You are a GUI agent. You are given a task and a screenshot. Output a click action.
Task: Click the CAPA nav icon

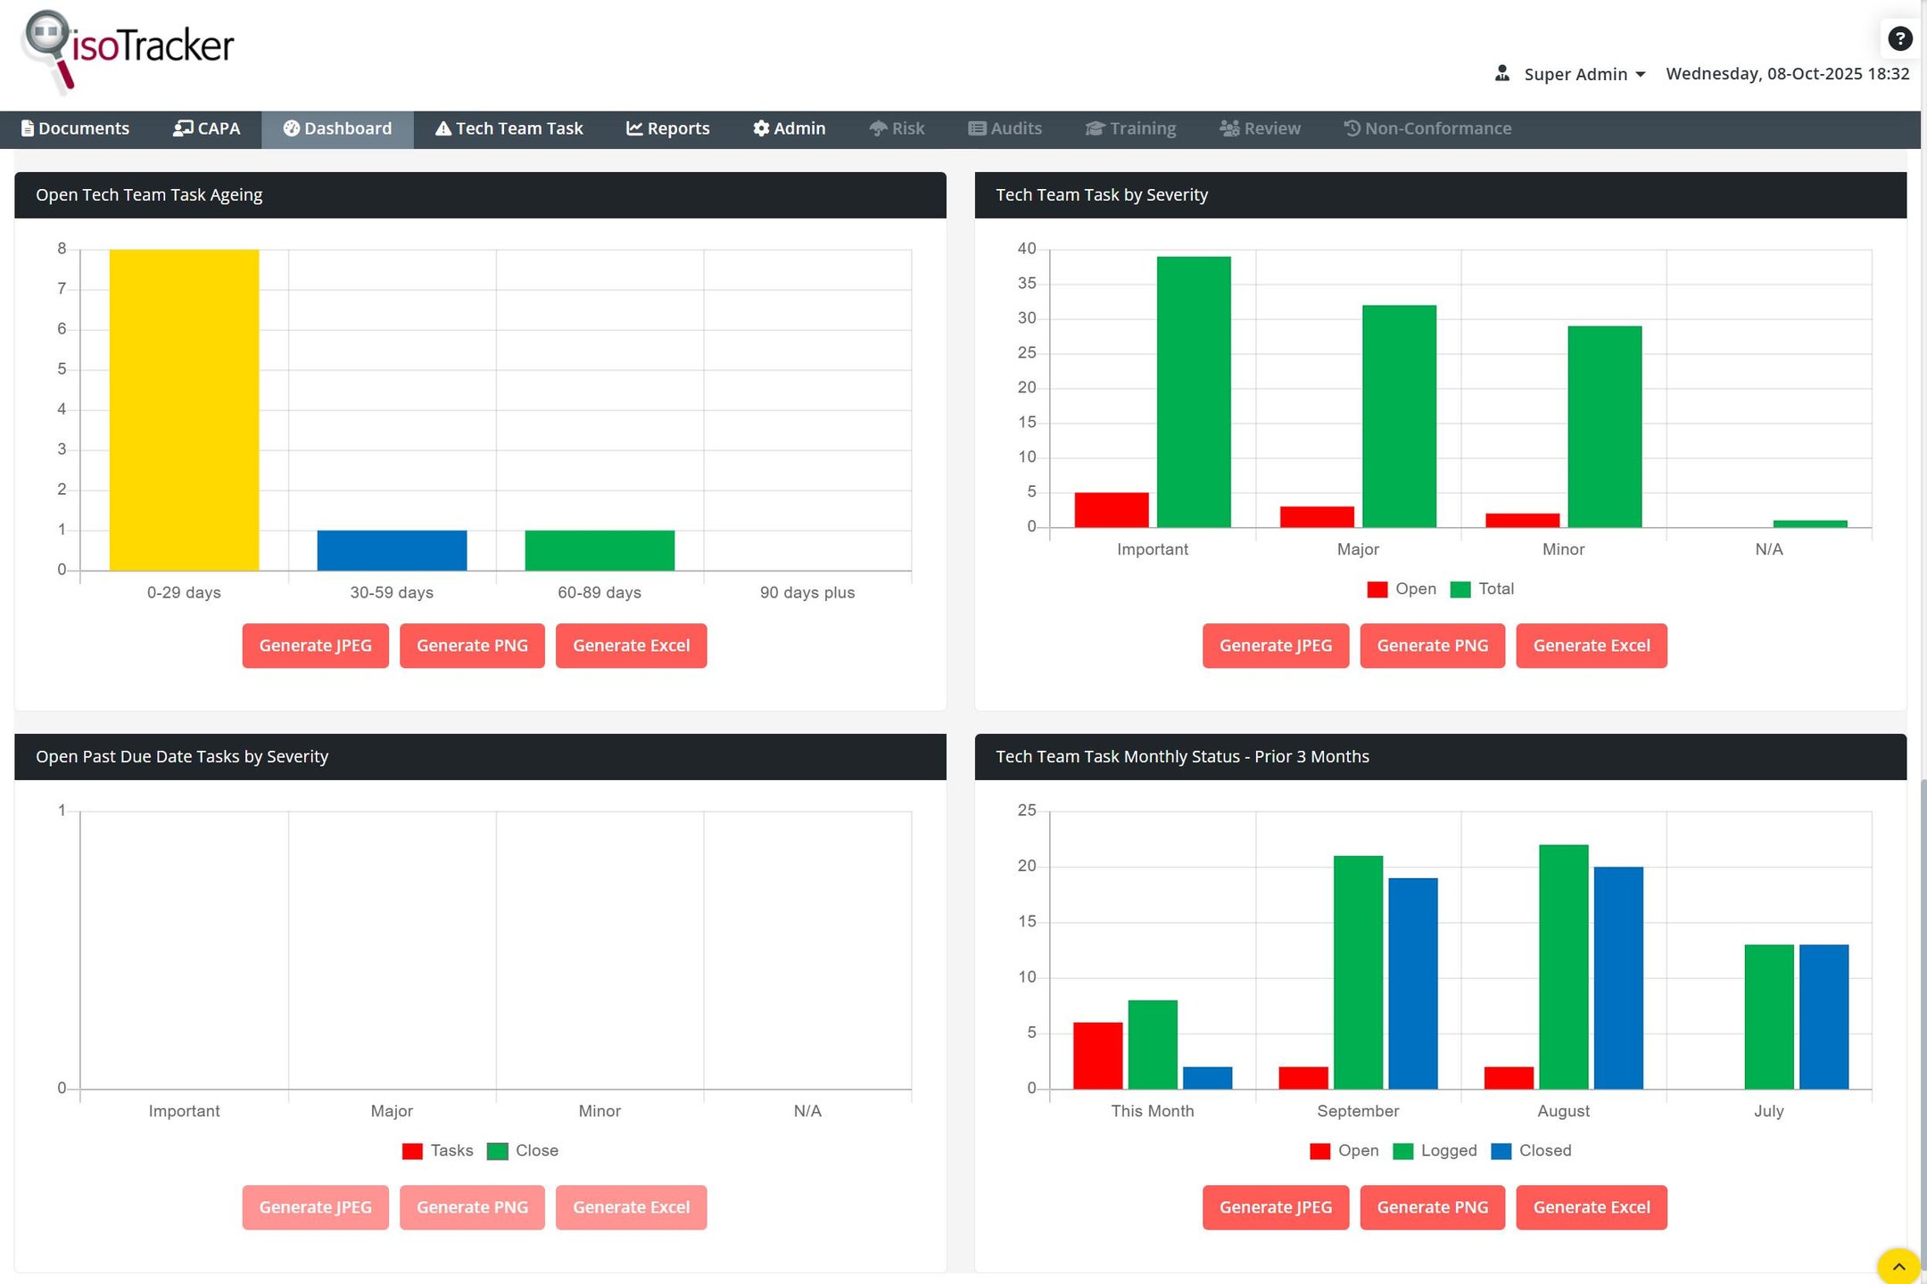(182, 128)
